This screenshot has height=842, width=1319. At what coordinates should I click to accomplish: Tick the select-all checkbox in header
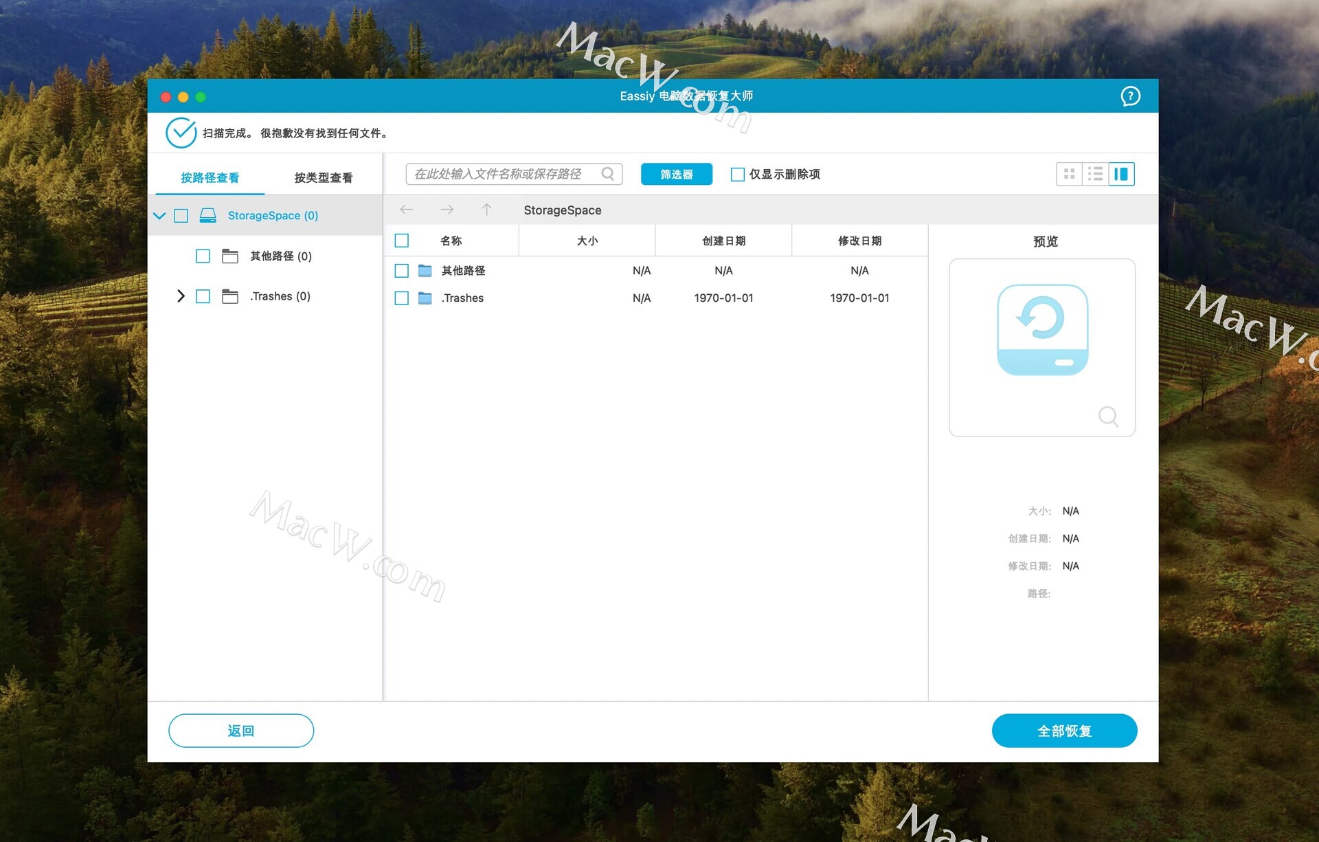[x=402, y=241]
